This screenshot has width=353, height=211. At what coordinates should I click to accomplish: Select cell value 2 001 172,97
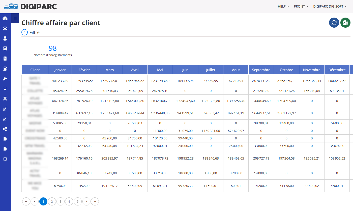[x=286, y=113]
